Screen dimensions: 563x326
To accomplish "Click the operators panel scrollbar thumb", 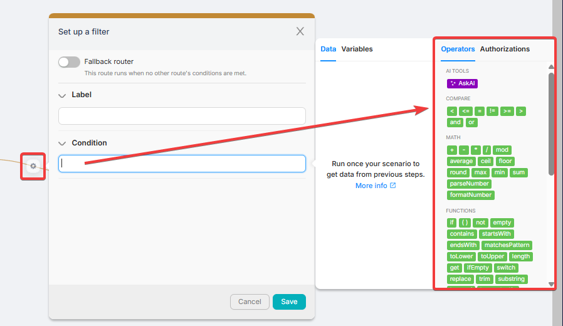I will [551, 122].
